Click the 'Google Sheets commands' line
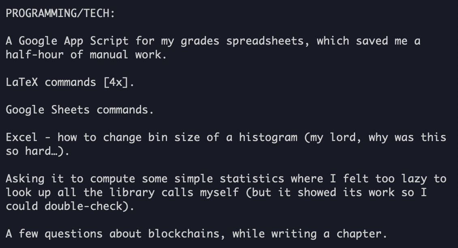 [x=80, y=110]
